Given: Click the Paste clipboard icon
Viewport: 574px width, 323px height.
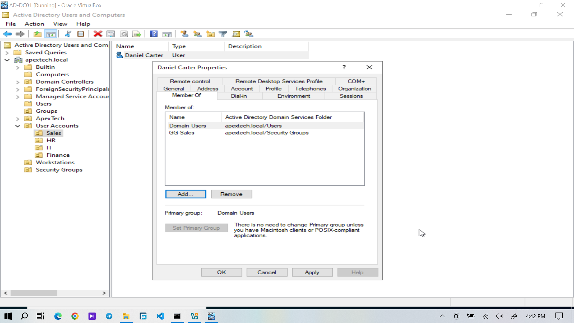Looking at the screenshot, I should (81, 34).
